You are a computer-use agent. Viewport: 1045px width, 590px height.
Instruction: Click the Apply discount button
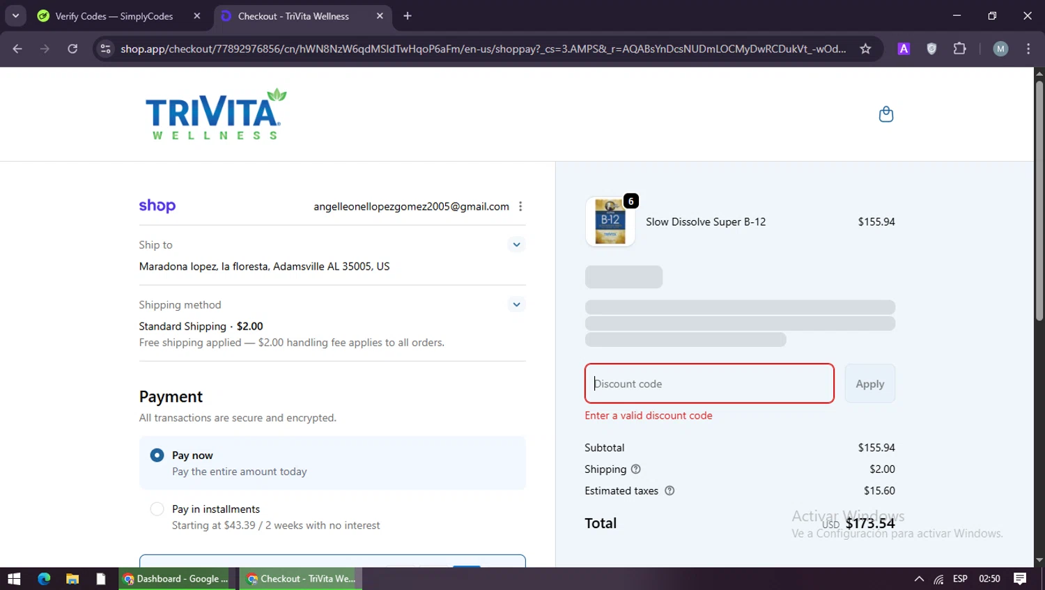click(x=870, y=384)
